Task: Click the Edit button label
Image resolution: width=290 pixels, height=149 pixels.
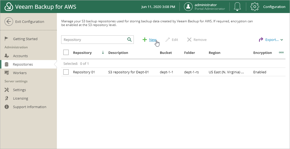Action: coord(175,40)
